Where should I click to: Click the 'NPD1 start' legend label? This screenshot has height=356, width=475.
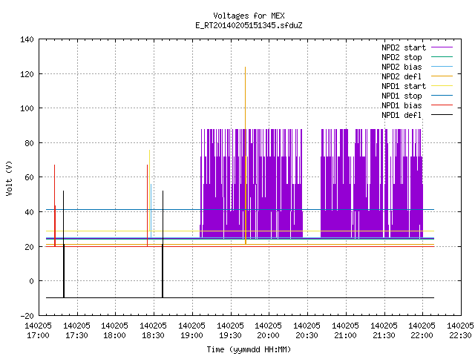[x=404, y=86]
